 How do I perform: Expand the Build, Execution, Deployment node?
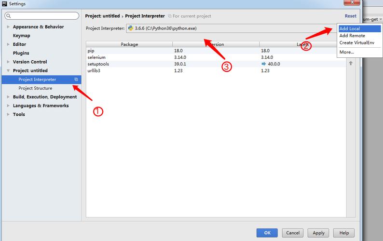(x=8, y=97)
